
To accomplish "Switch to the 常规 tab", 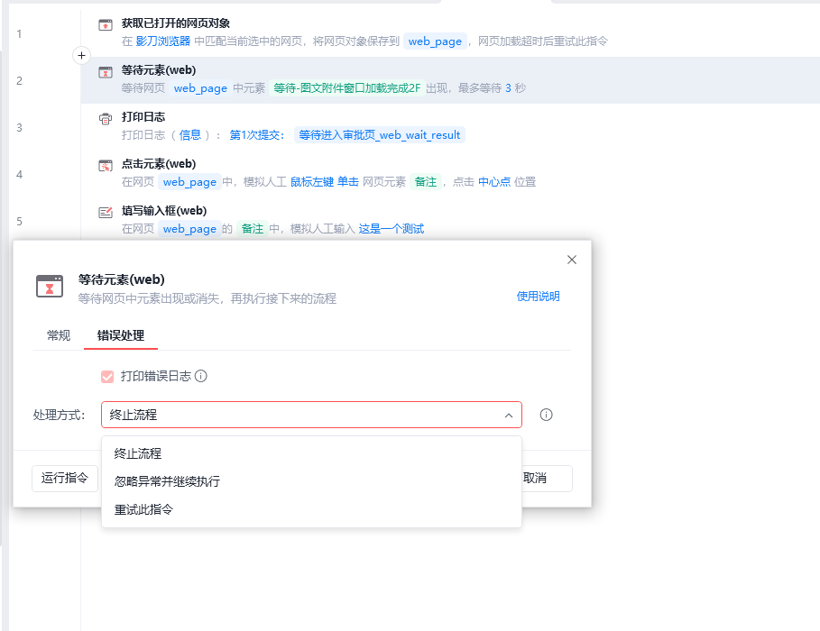I will [x=59, y=335].
